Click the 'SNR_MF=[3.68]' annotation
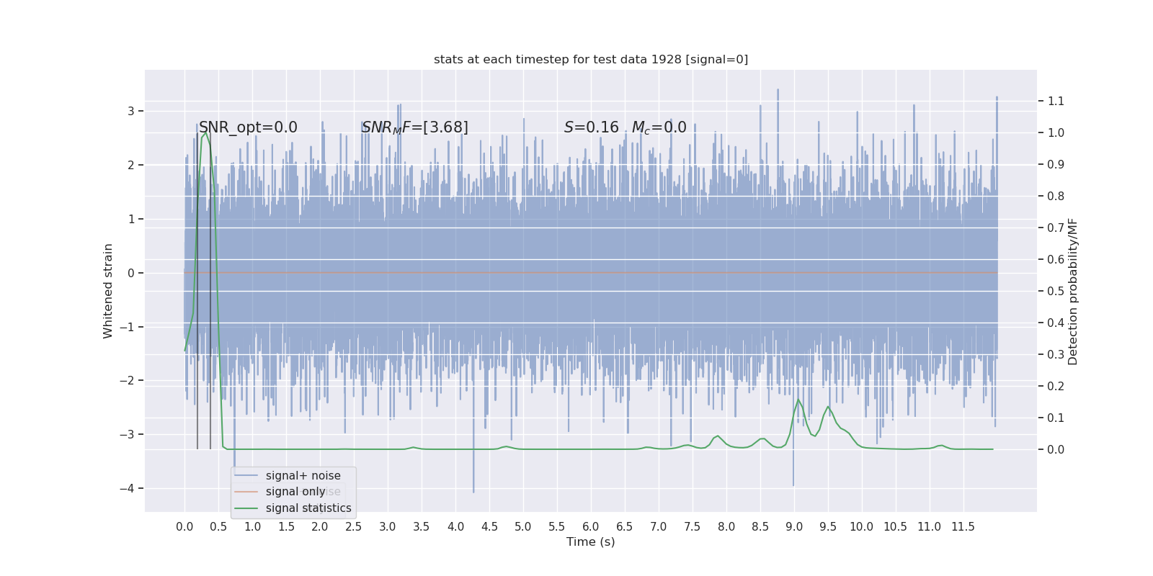The width and height of the screenshot is (1153, 576). [415, 127]
